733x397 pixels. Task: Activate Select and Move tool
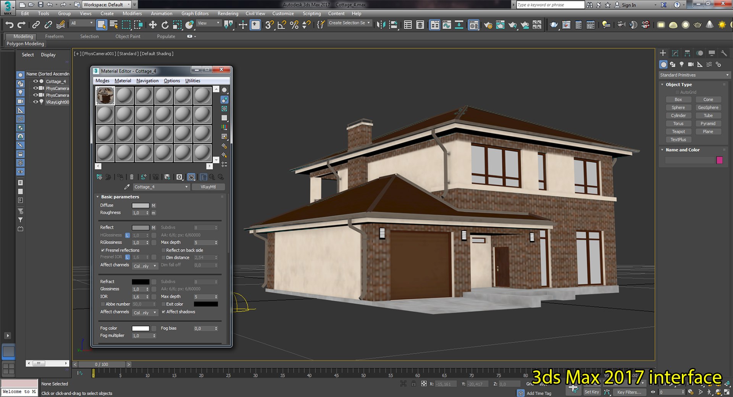pyautogui.click(x=153, y=25)
